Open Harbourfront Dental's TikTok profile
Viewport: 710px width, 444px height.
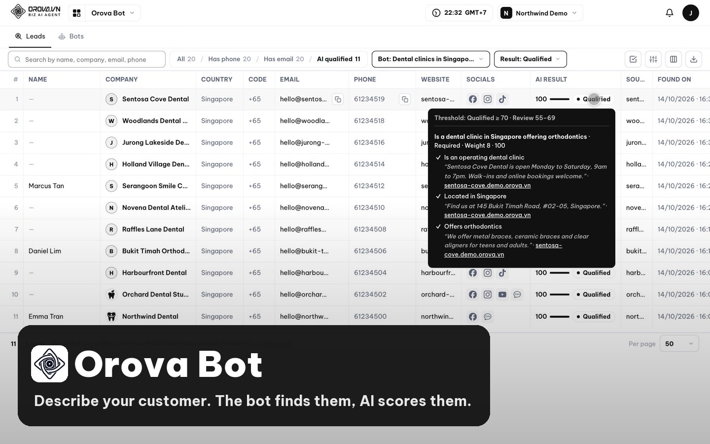(502, 273)
